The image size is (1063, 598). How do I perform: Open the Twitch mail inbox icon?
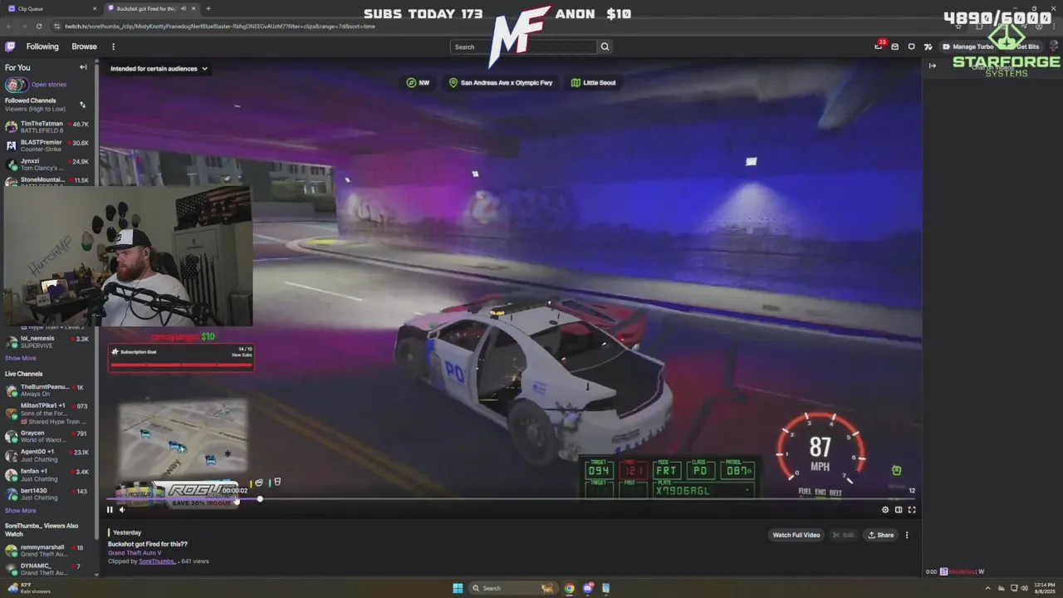[x=895, y=47]
